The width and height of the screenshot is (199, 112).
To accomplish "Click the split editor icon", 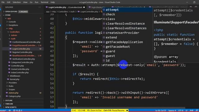I will point(196,7).
